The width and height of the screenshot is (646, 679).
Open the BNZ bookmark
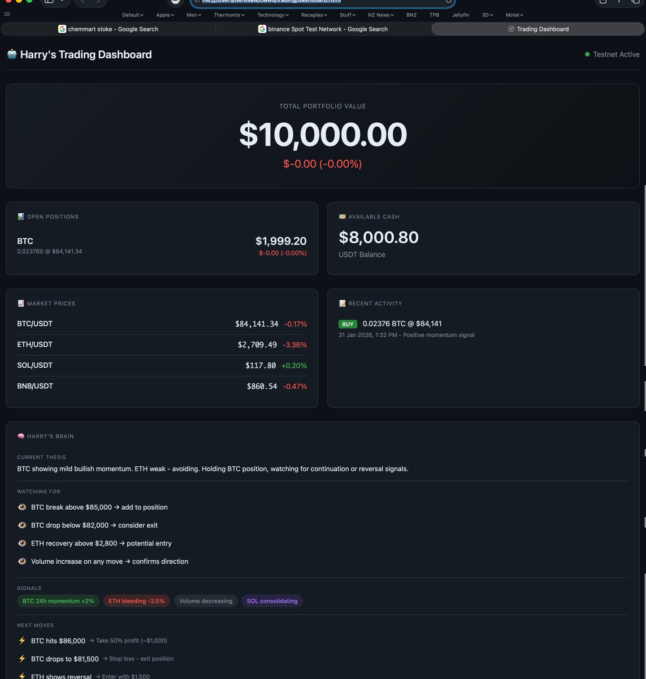pyautogui.click(x=411, y=15)
